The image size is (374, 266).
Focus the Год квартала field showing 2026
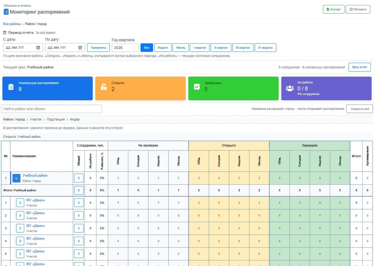point(125,48)
